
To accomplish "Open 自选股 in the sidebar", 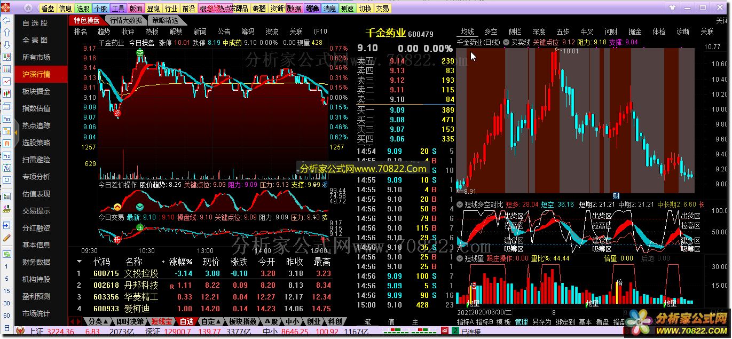I will (x=35, y=23).
